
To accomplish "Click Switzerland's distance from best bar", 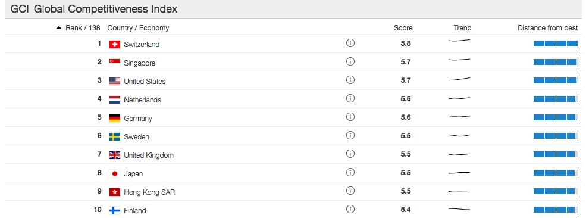I will point(556,43).
